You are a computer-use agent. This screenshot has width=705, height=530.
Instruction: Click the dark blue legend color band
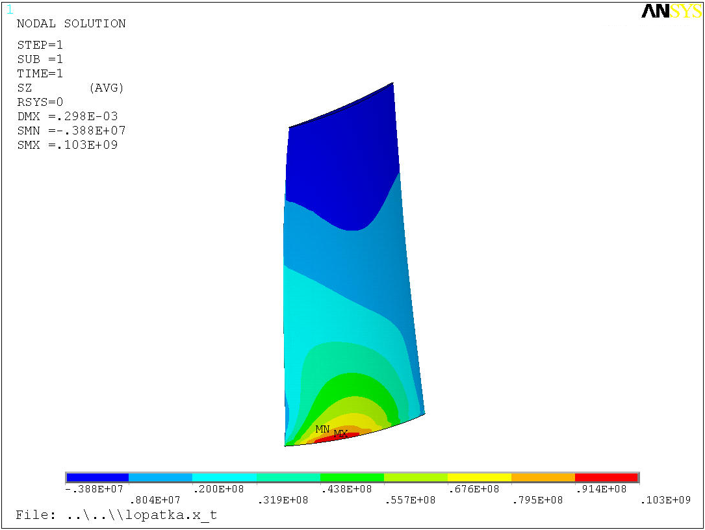click(x=97, y=477)
